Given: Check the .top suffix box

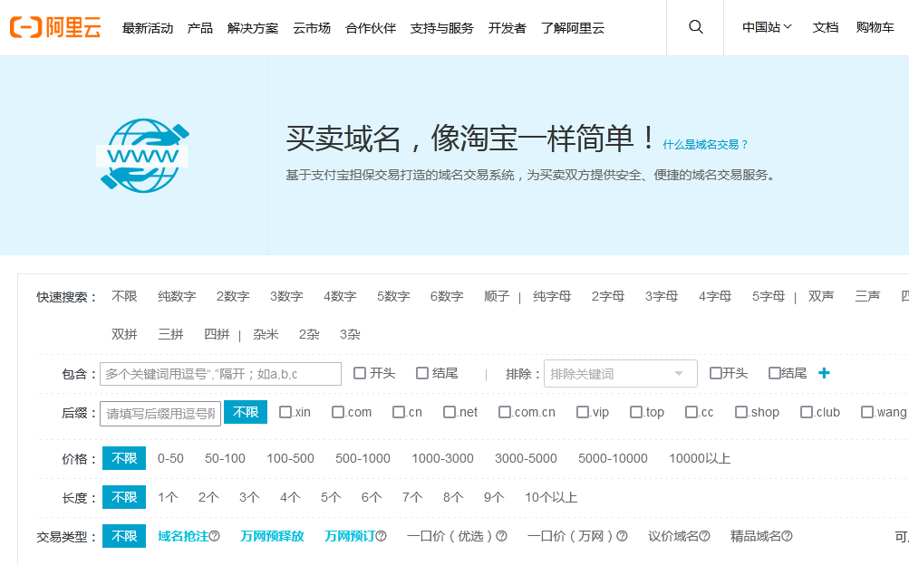Looking at the screenshot, I should click(636, 412).
